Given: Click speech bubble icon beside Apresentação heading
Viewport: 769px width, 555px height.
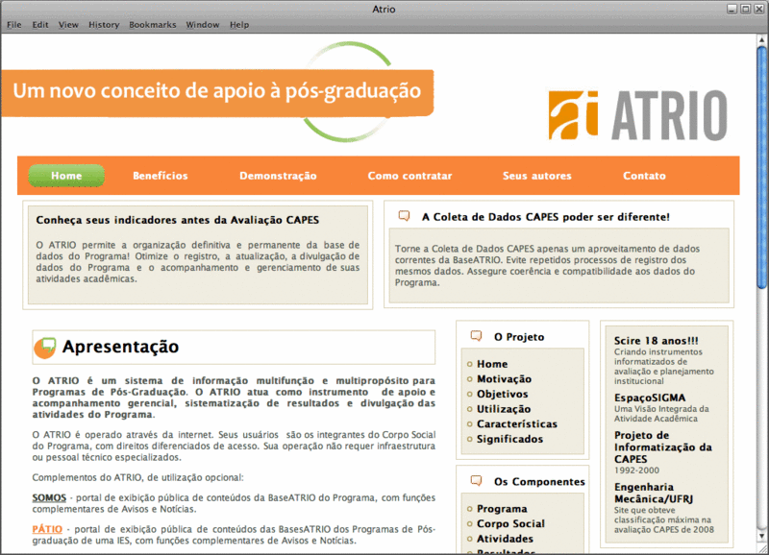Looking at the screenshot, I should point(44,348).
